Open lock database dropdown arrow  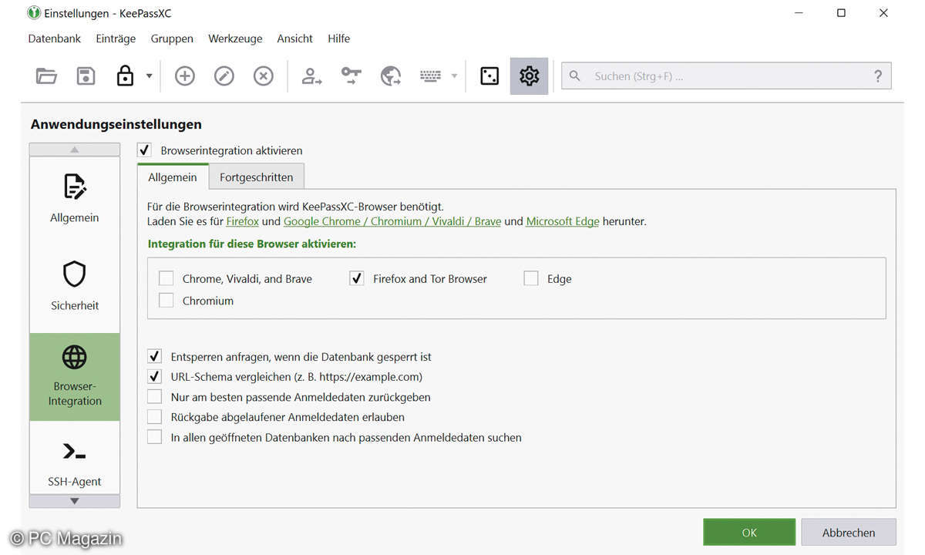click(149, 76)
